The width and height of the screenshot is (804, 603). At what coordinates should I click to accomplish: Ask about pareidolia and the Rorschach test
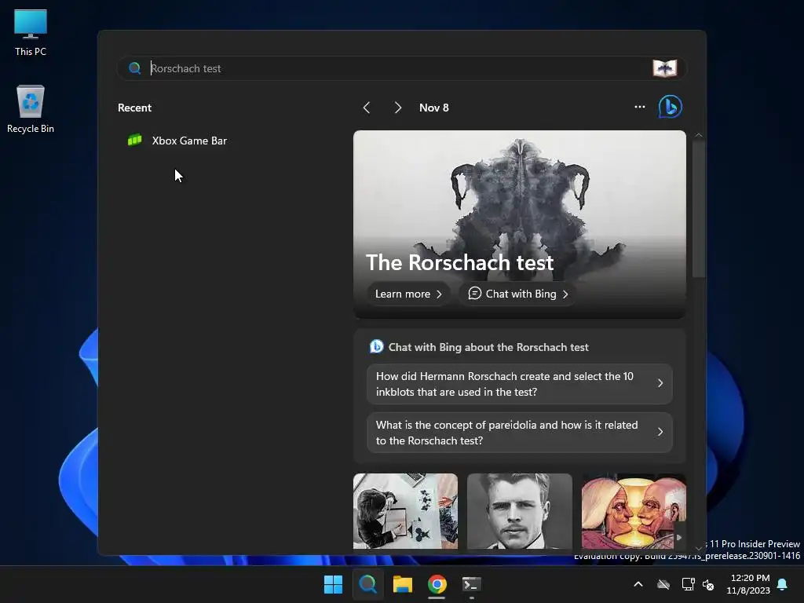tap(520, 433)
